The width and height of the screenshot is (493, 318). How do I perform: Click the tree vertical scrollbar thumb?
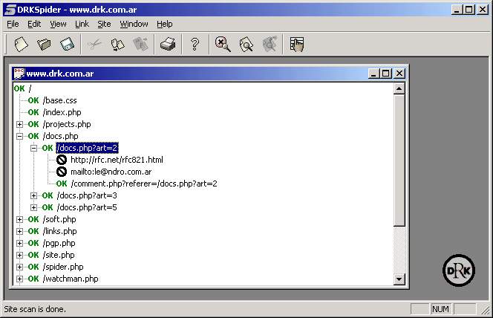pos(399,160)
